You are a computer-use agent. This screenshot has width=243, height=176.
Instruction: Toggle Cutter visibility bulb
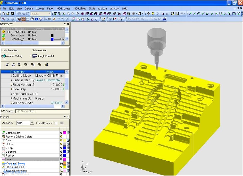tap(61, 140)
